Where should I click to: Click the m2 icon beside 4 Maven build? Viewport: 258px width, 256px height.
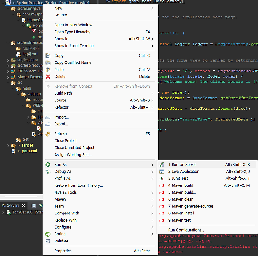point(162,185)
